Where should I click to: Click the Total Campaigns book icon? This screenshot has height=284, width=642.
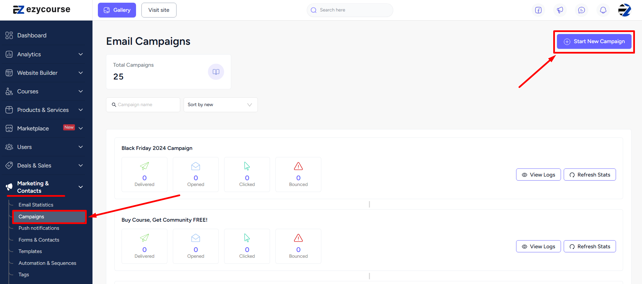(216, 72)
